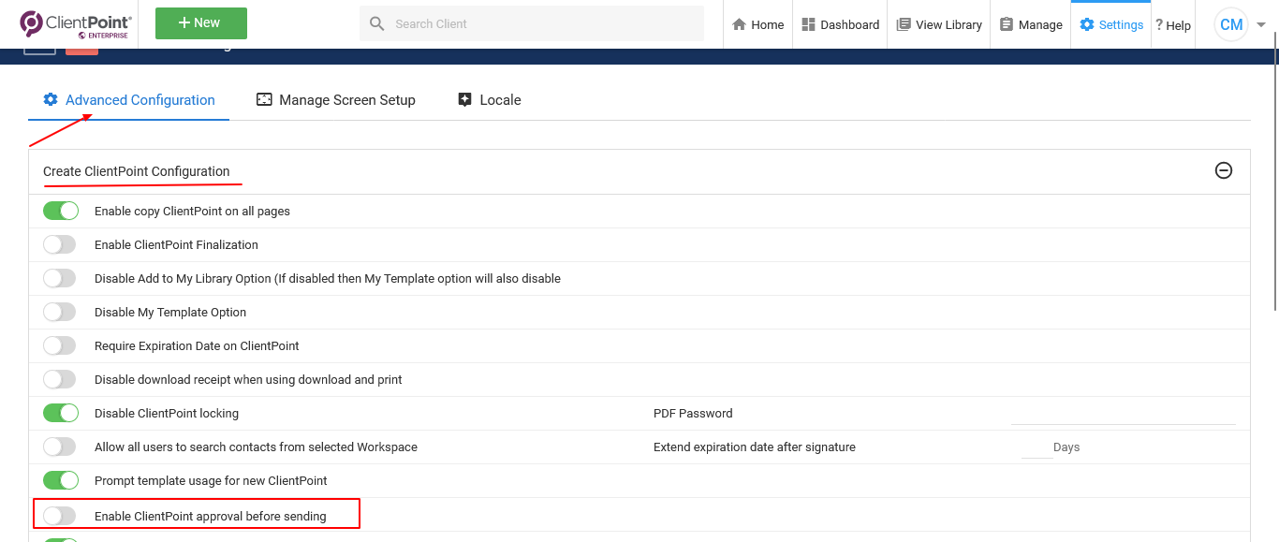This screenshot has width=1279, height=542.
Task: Click the PDF Password label
Action: tap(693, 413)
